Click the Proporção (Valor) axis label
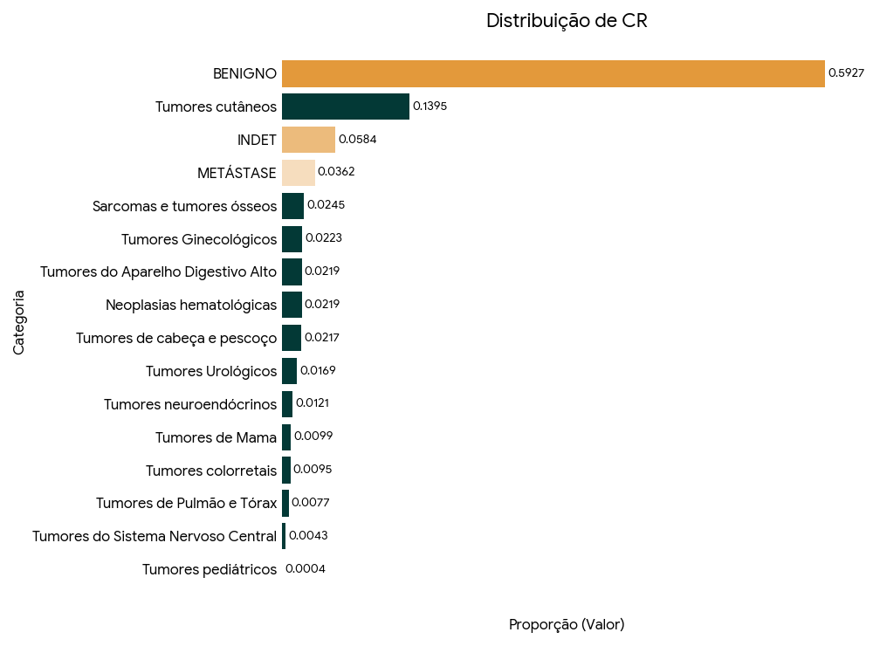This screenshot has width=873, height=646. [x=567, y=625]
